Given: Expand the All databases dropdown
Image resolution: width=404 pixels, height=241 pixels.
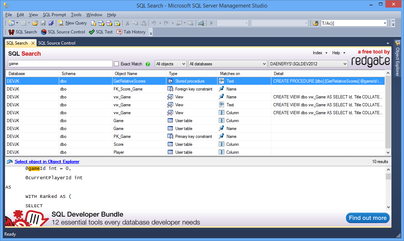Looking at the screenshot, I should [x=228, y=64].
